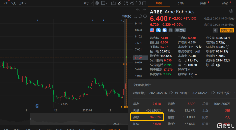This screenshot has width=236, height=130.
Task: Open quote panel settings gear
Action: (231, 11)
